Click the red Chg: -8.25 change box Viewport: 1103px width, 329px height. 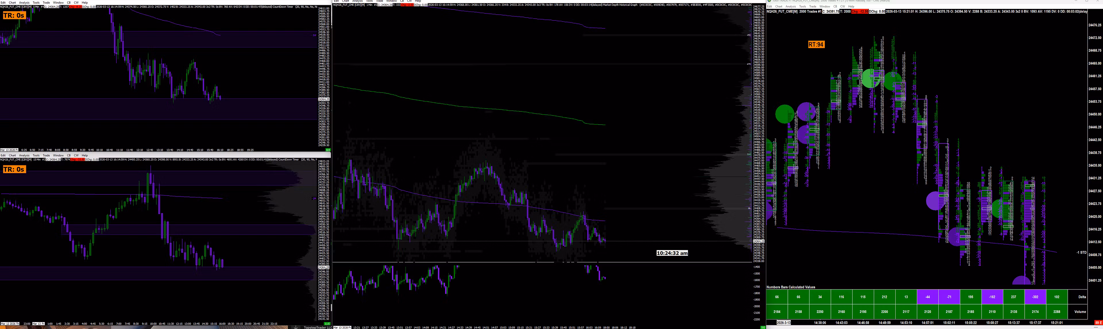tap(76, 6)
